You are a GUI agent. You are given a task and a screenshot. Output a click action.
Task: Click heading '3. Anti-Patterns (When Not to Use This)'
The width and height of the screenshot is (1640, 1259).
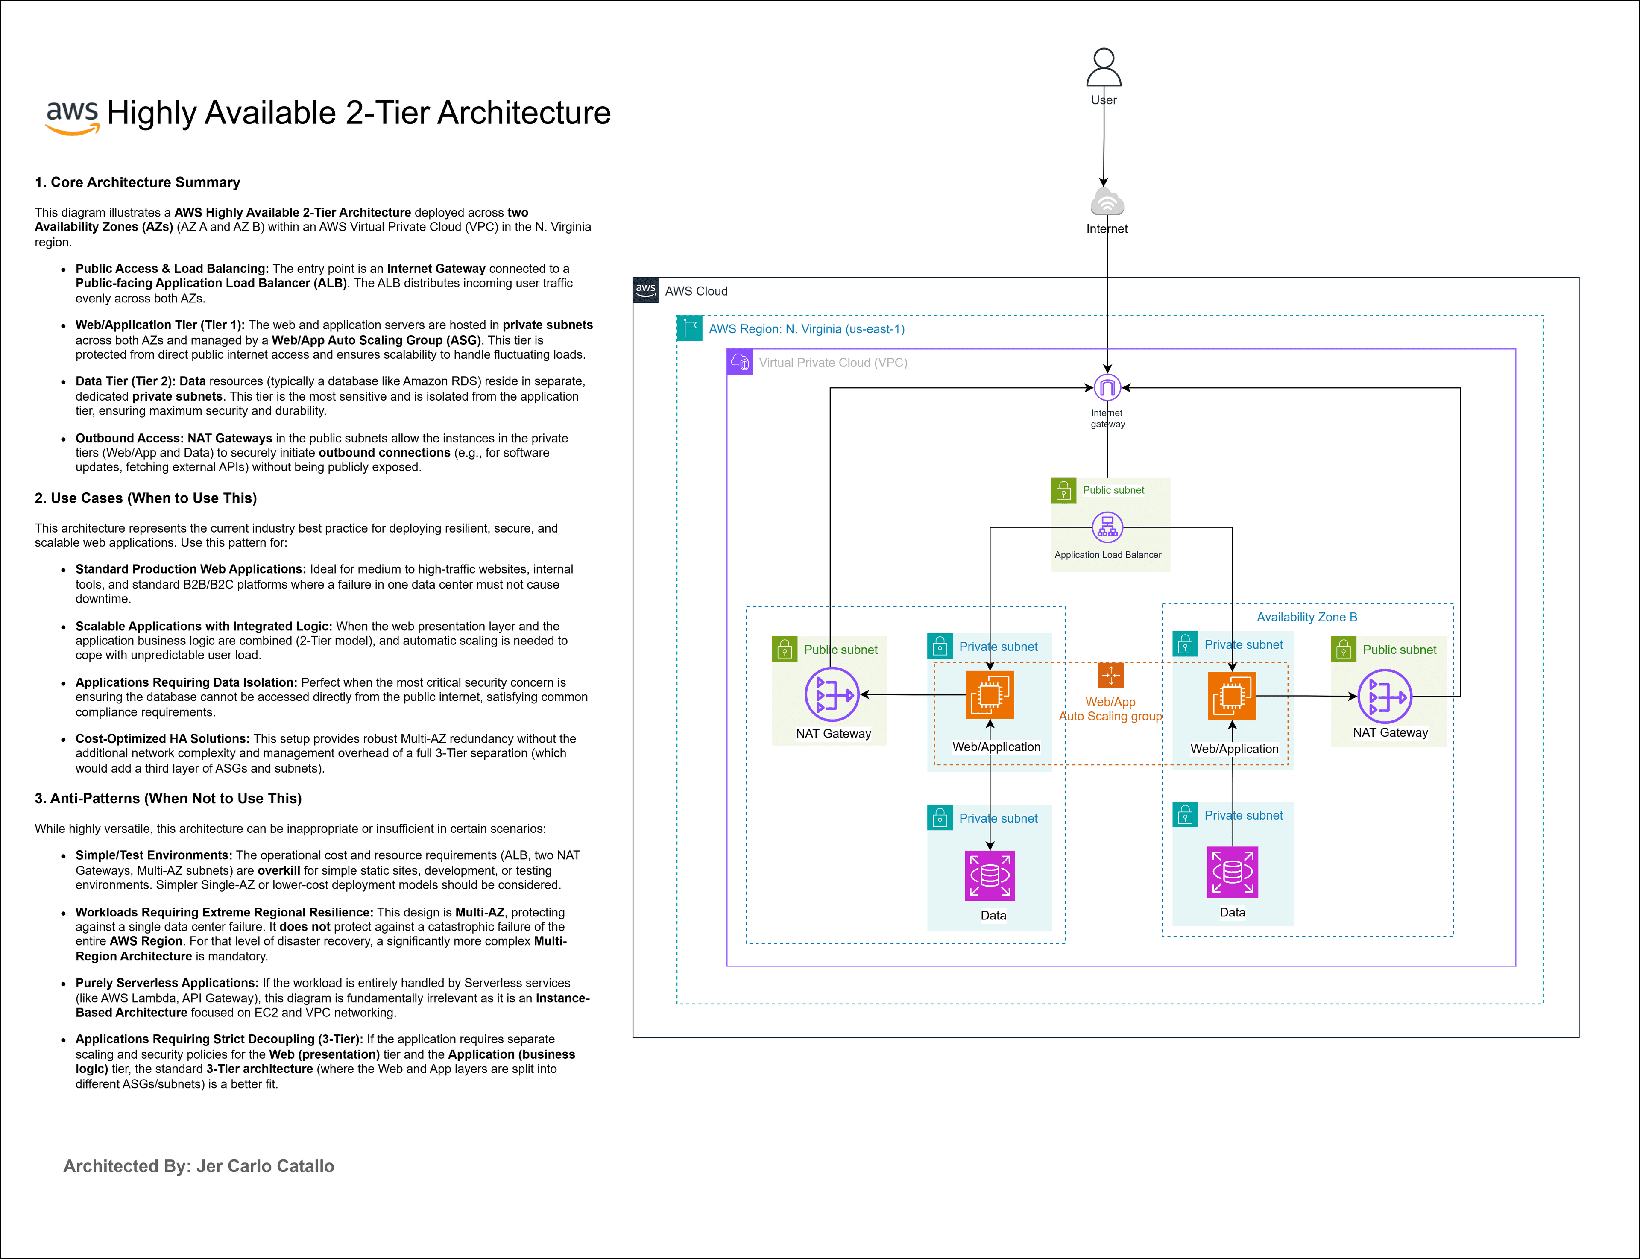pyautogui.click(x=168, y=798)
